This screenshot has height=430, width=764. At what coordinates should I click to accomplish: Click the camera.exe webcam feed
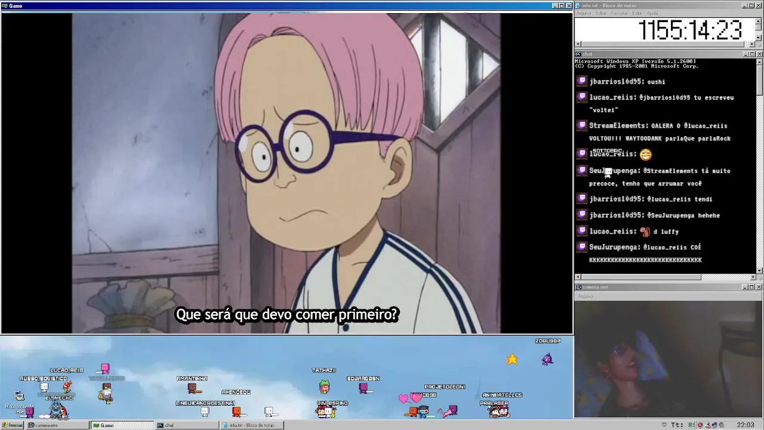(x=668, y=359)
